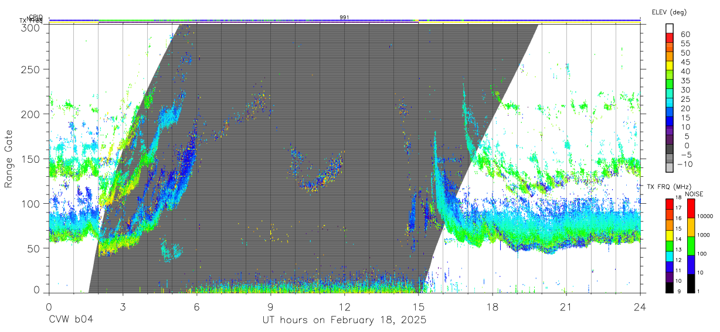Click the 24 tick label on the UT hours axis
This screenshot has height=332, width=720.
click(640, 306)
